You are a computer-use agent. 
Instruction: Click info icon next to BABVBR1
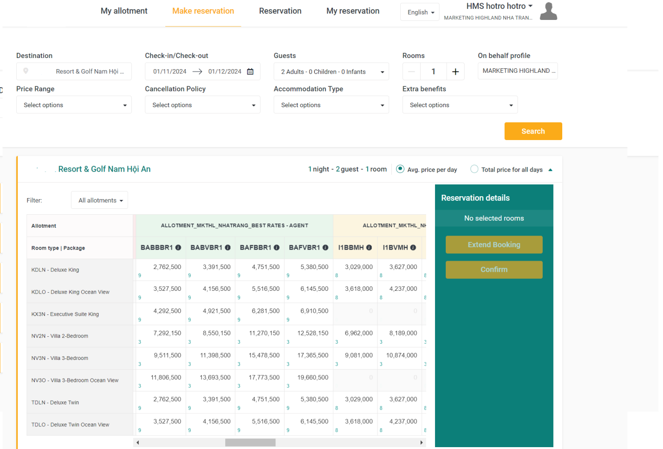(228, 248)
